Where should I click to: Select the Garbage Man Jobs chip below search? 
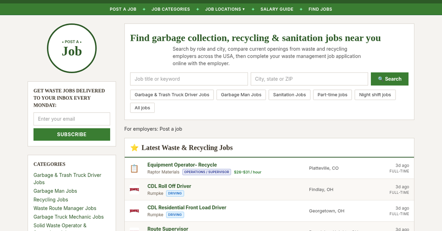tap(241, 95)
